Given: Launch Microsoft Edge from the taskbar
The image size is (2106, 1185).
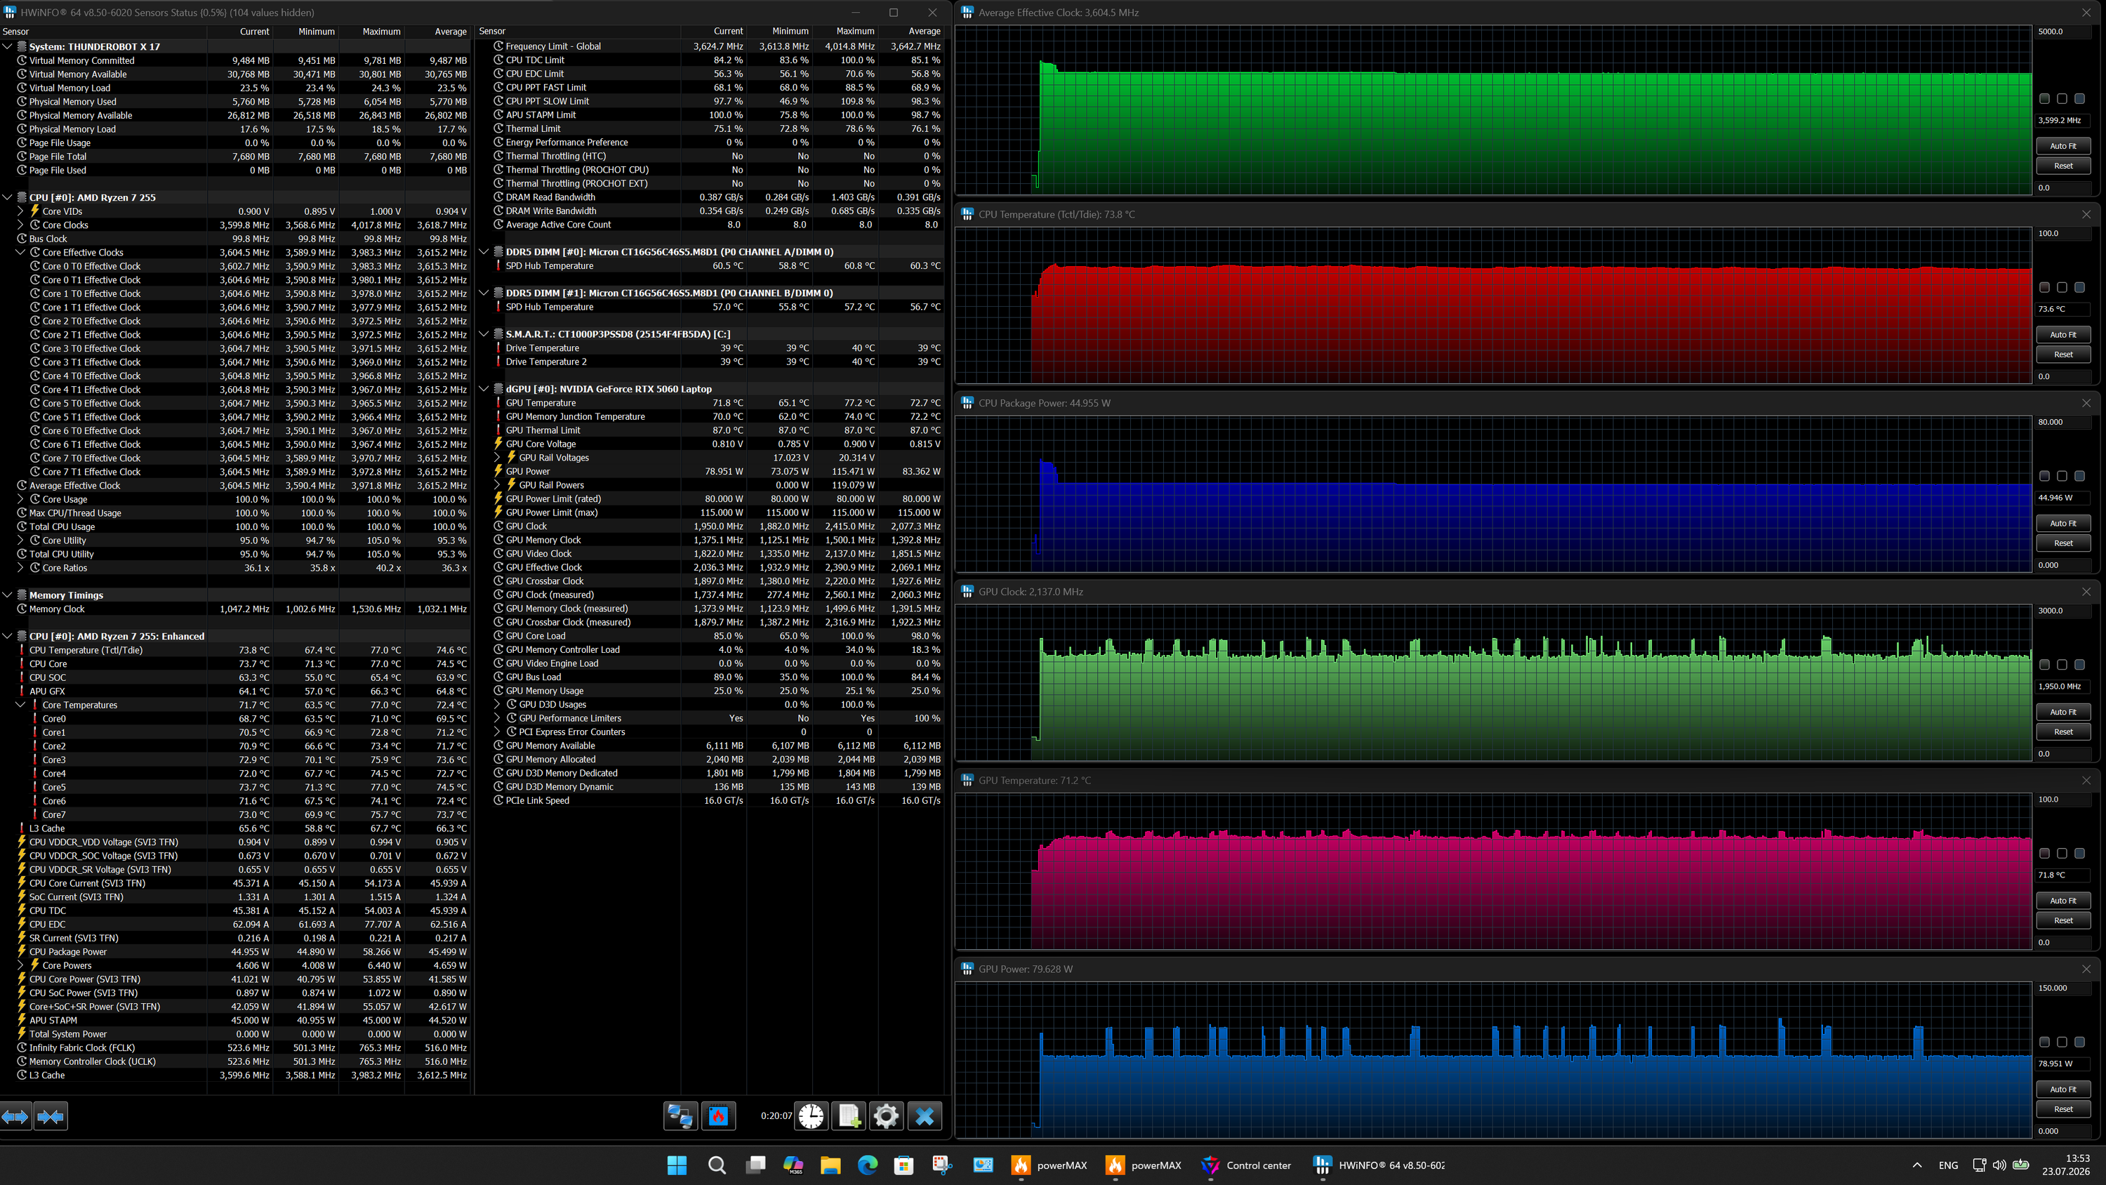Looking at the screenshot, I should click(x=868, y=1165).
